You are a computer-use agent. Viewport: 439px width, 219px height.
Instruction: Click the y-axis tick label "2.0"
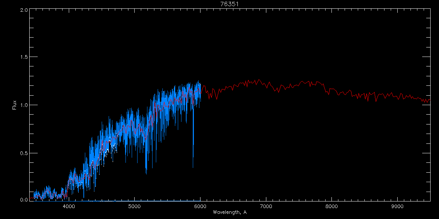pos(24,10)
